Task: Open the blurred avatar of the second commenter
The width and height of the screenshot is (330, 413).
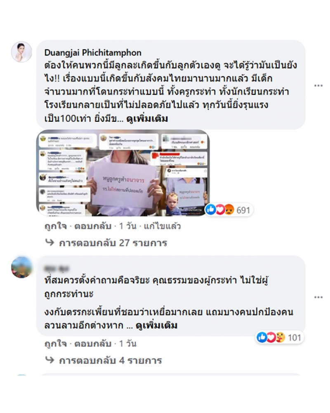Action: click(x=21, y=267)
